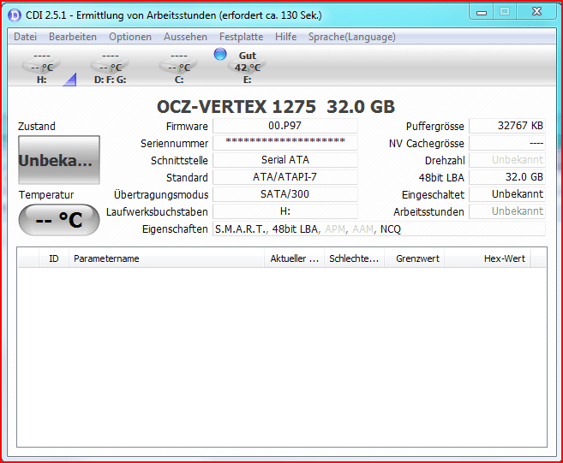Click the Drehzahl label
This screenshot has width=563, height=463.
point(445,161)
